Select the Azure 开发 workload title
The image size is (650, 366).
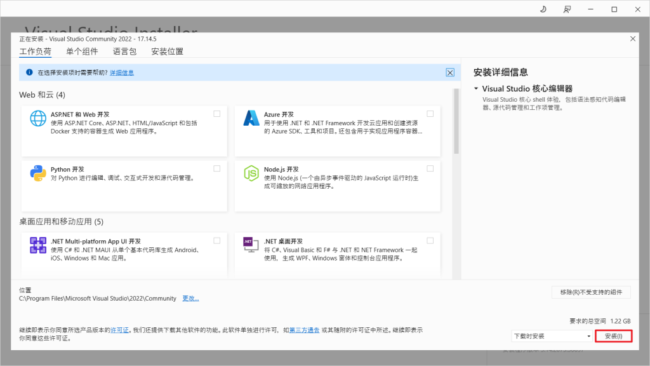[279, 114]
